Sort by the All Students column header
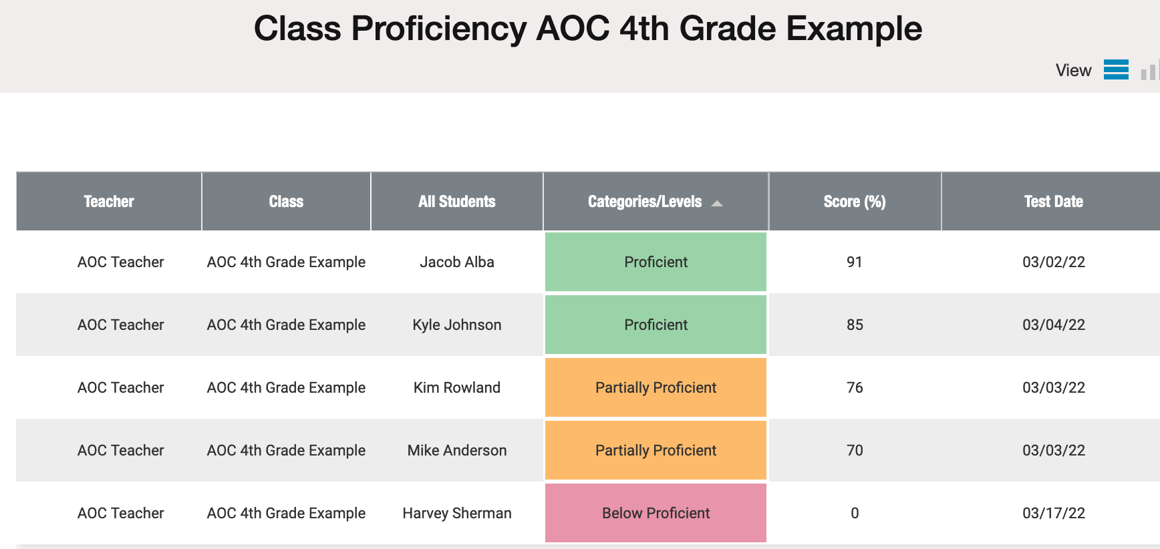 (x=457, y=202)
